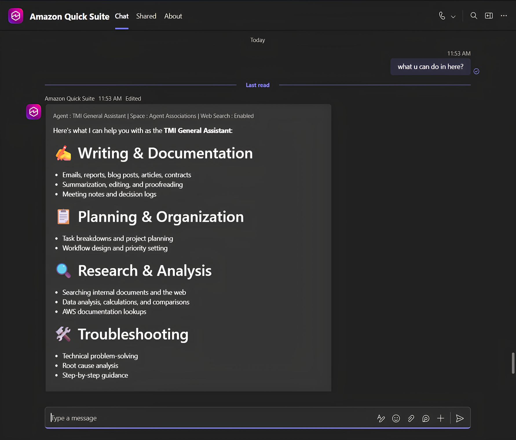Switch to the Chat tab
This screenshot has width=516, height=440.
click(x=122, y=16)
